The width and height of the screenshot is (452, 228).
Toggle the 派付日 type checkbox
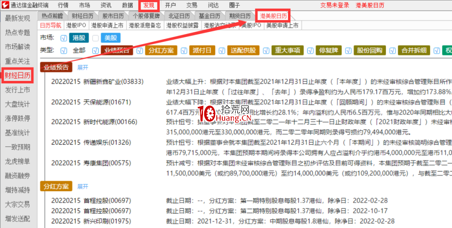click(x=184, y=51)
